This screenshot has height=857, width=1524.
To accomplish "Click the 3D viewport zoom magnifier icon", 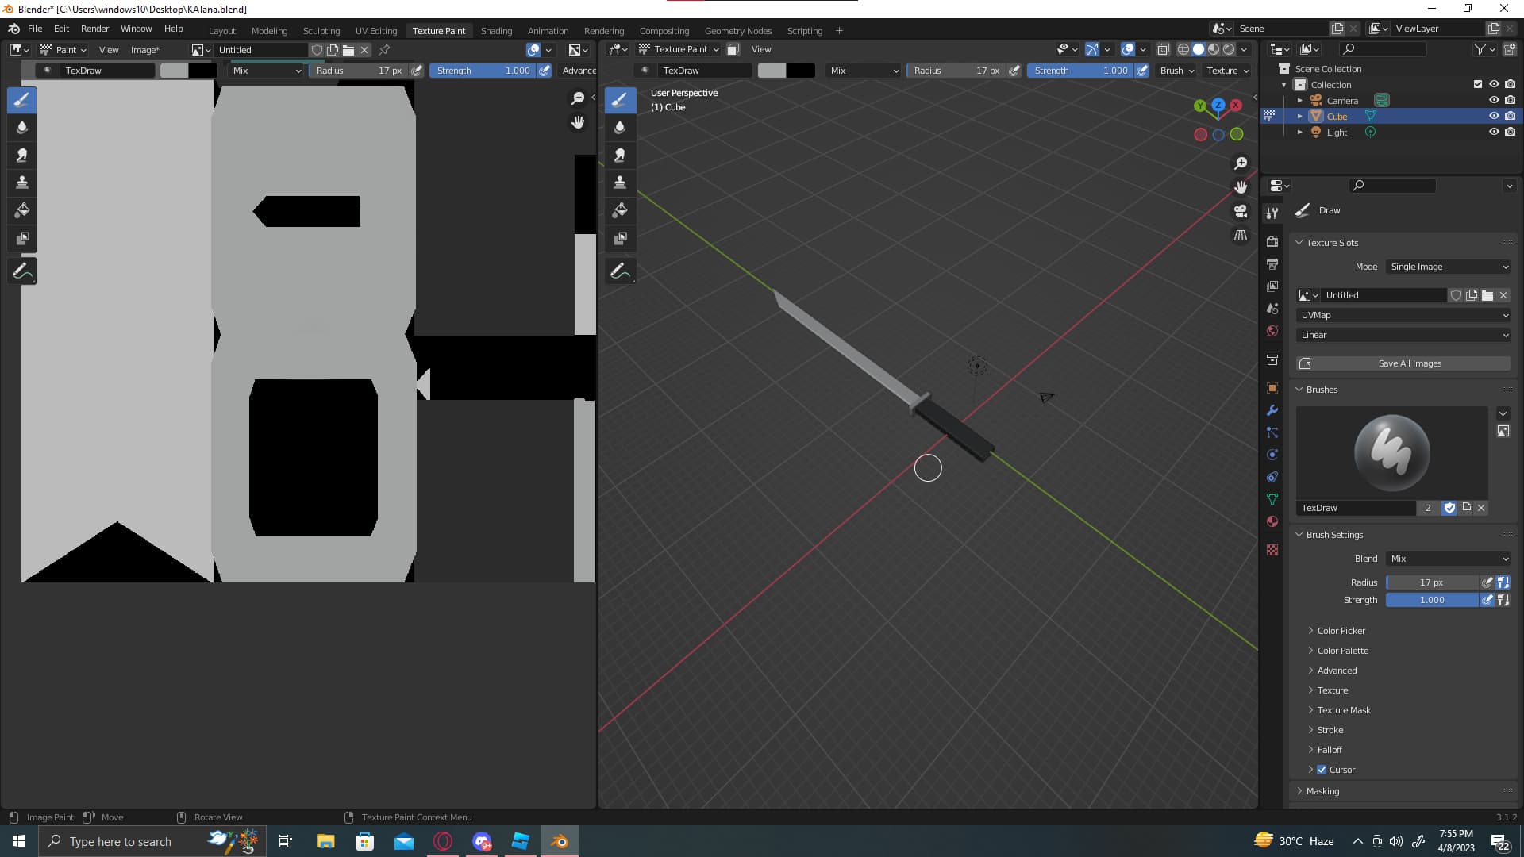I will [1241, 163].
